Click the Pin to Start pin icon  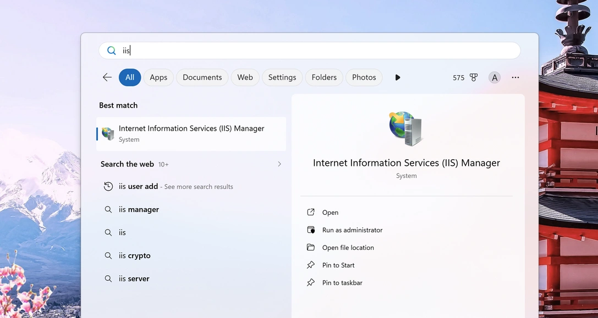(x=311, y=265)
